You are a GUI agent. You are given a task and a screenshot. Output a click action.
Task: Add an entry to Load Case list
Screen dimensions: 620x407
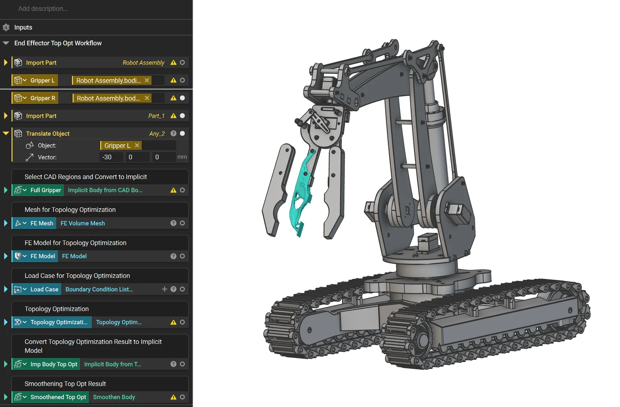coord(164,289)
